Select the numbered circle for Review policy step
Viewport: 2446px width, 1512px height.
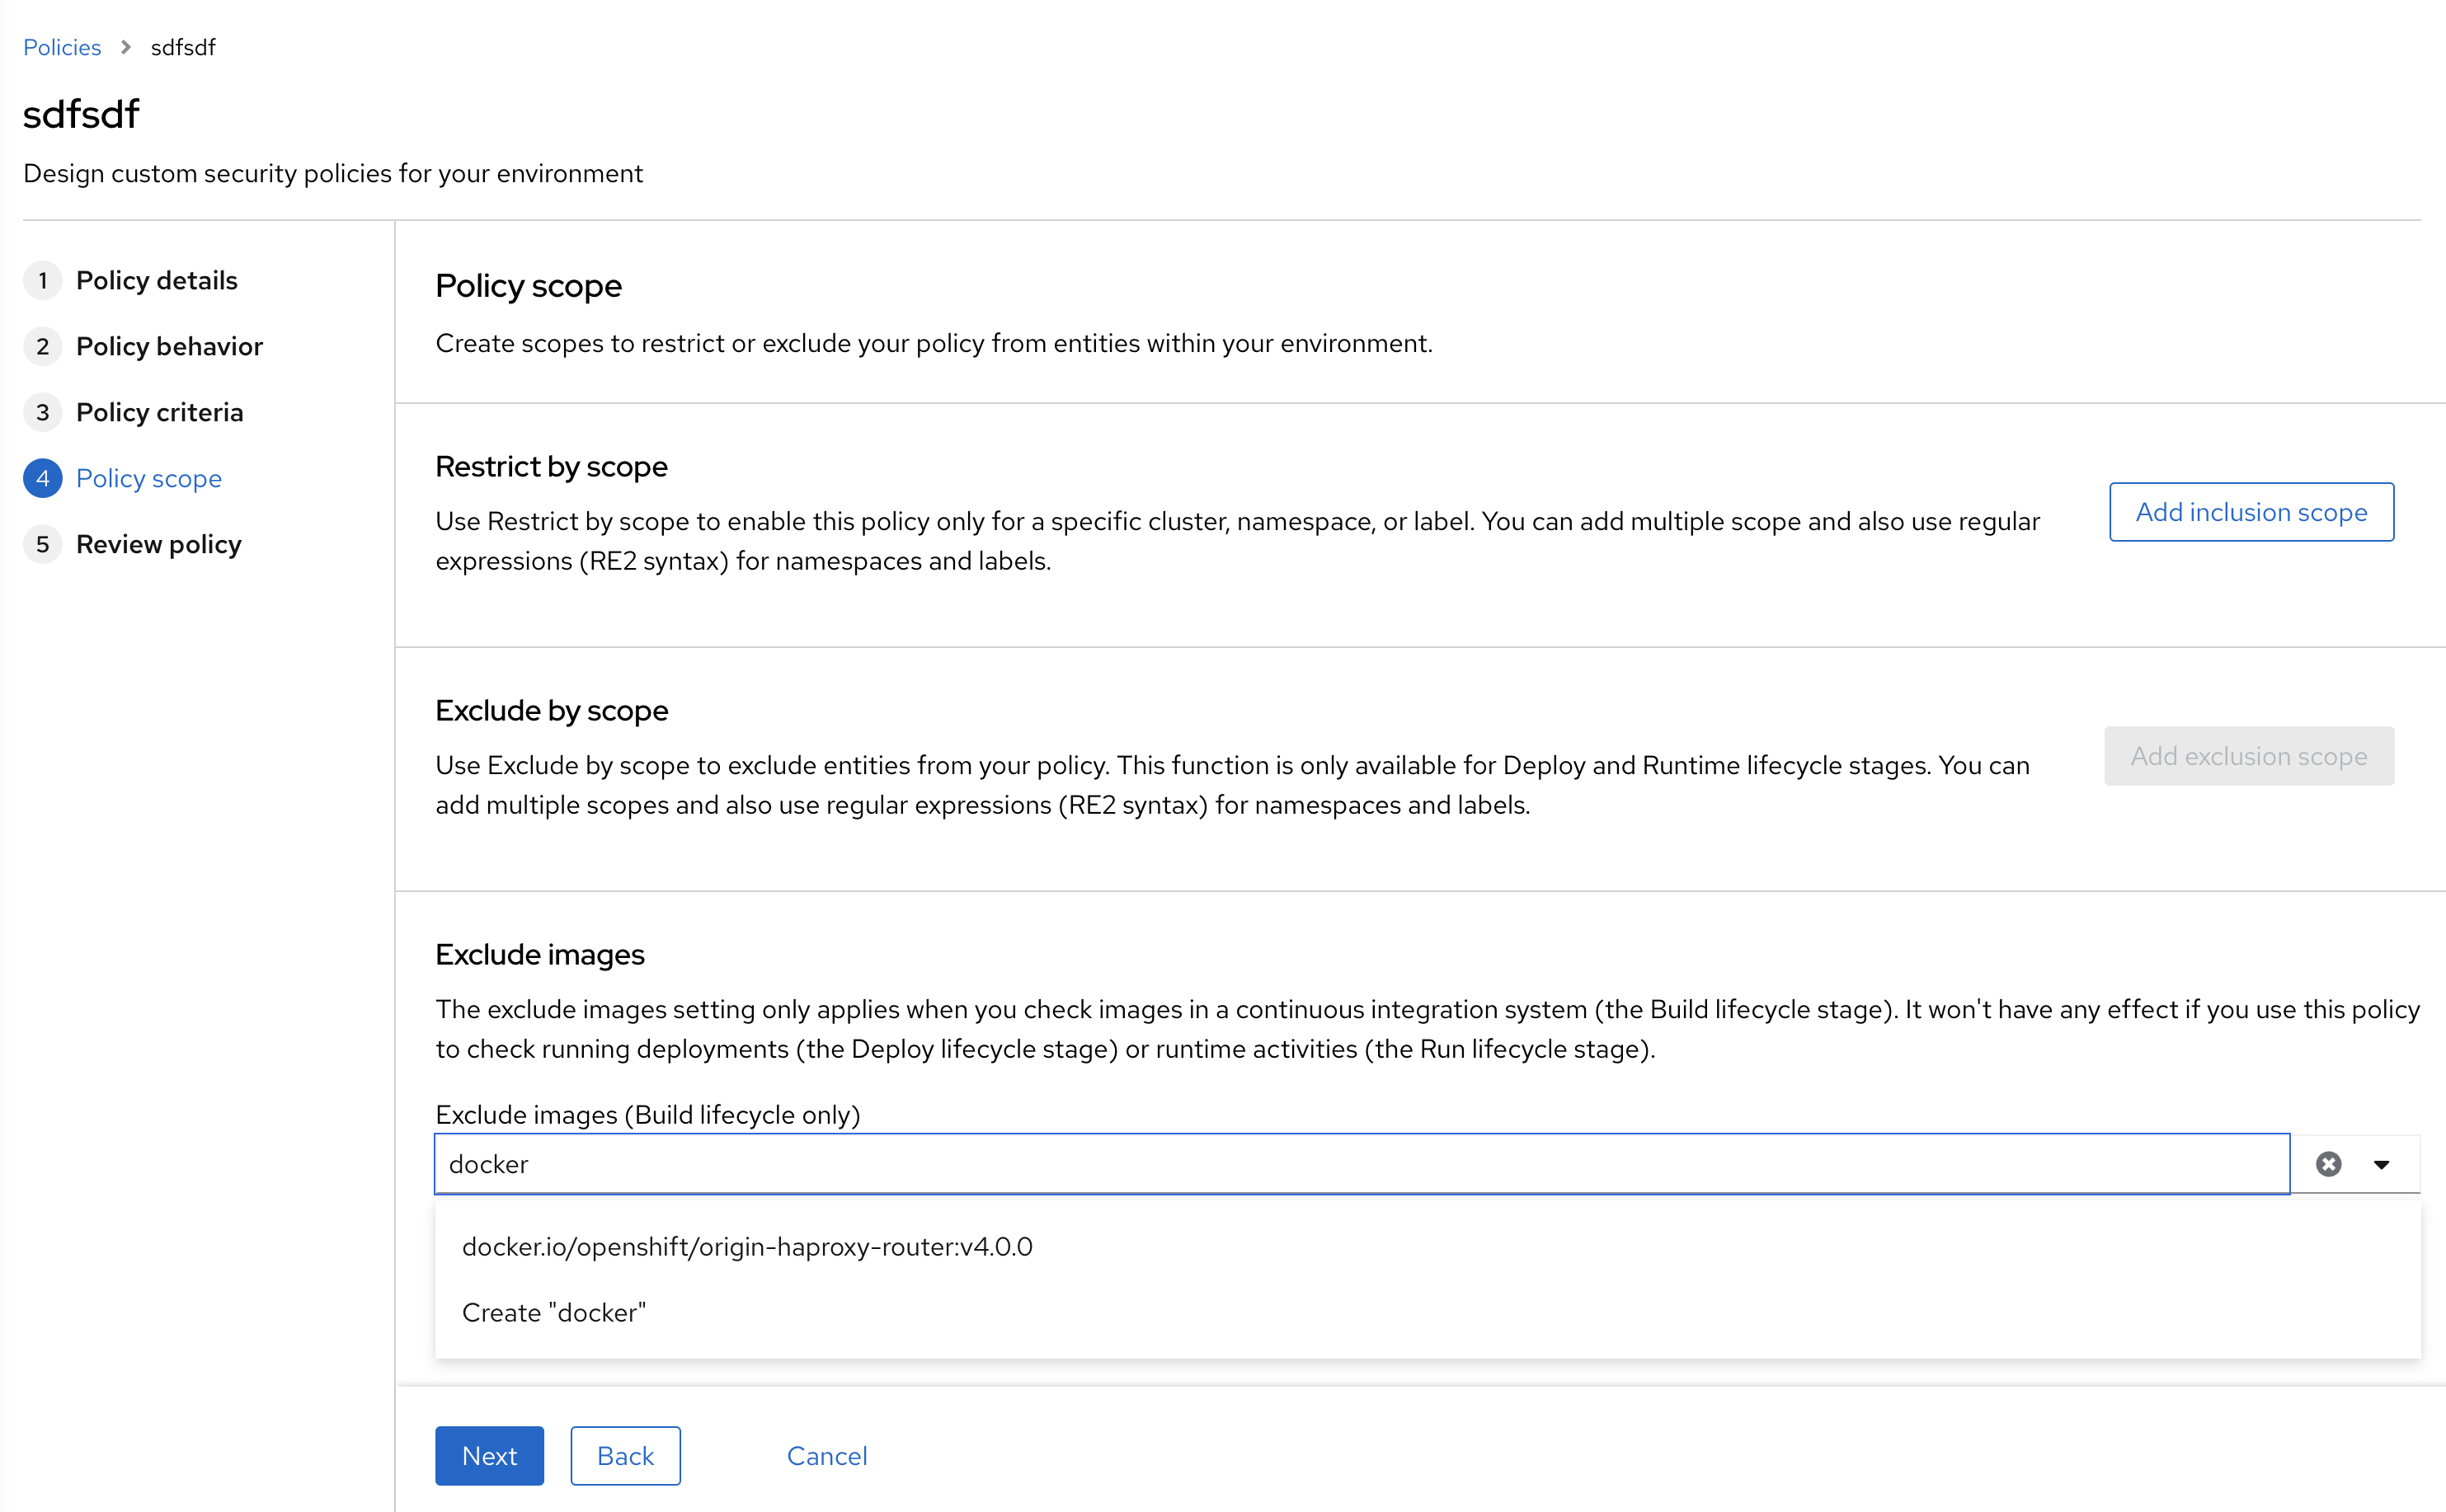click(42, 544)
